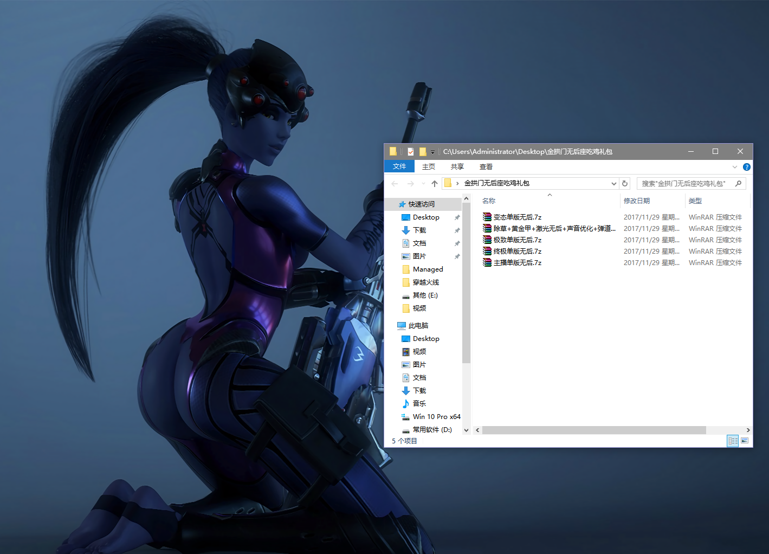Open the 音乐 music folder in sidebar
This screenshot has width=769, height=554.
419,404
